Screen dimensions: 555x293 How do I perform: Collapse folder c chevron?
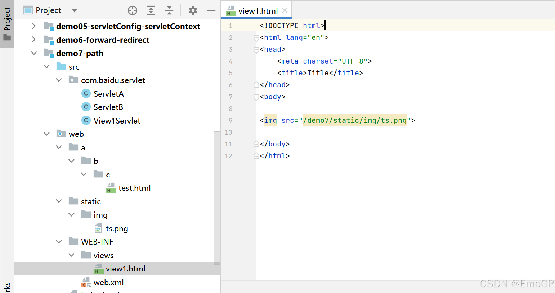84,174
